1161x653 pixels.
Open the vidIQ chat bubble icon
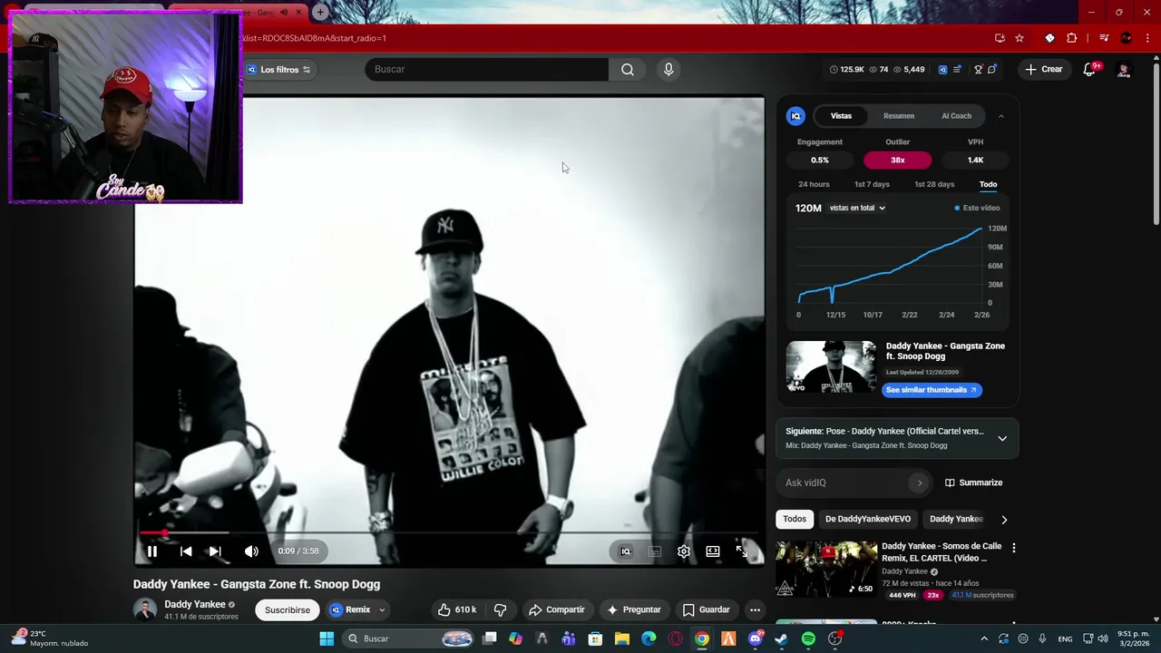(x=992, y=70)
